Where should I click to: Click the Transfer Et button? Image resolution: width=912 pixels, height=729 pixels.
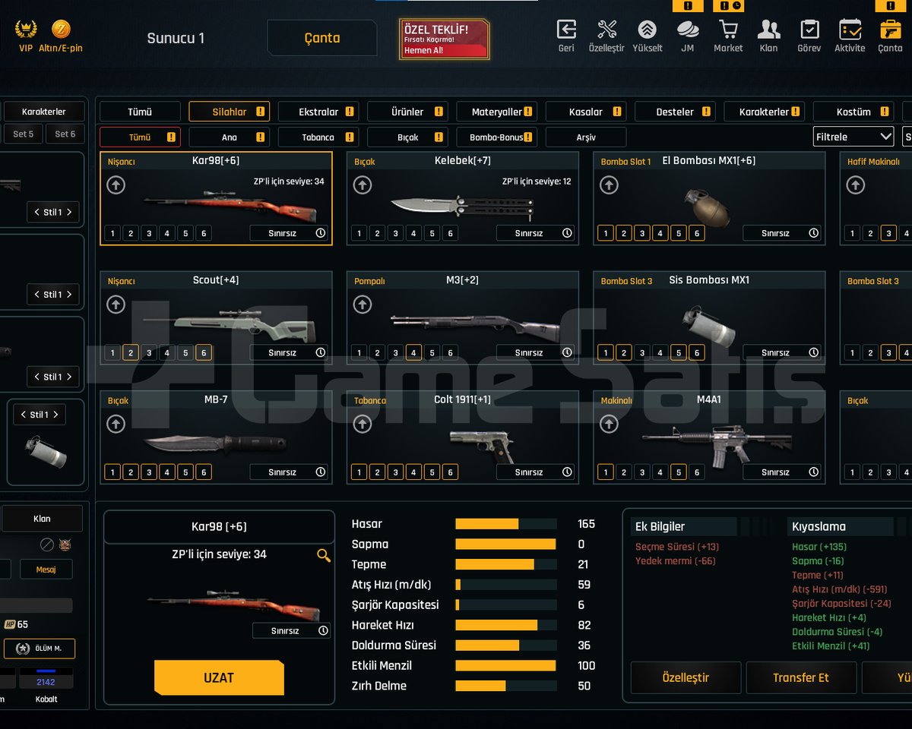801,677
